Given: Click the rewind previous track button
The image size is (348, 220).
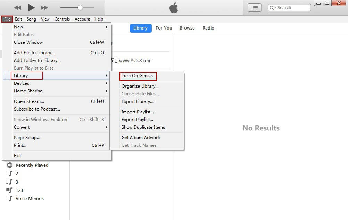Looking at the screenshot, I should [x=17, y=8].
